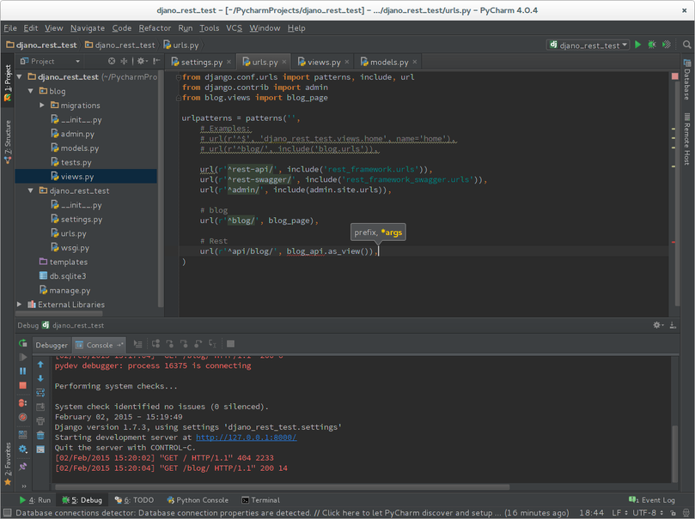Open the Run tool window button

pos(35,500)
